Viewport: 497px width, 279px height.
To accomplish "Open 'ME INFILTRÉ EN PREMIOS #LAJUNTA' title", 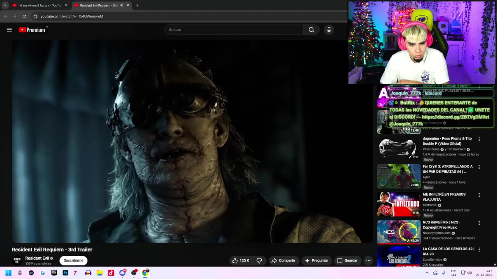I will click(444, 197).
